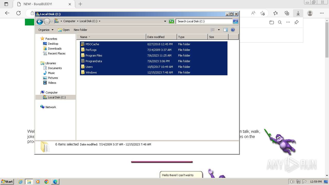The width and height of the screenshot is (329, 185).
Task: Open Edge Favorites list icon
Action: [276, 13]
